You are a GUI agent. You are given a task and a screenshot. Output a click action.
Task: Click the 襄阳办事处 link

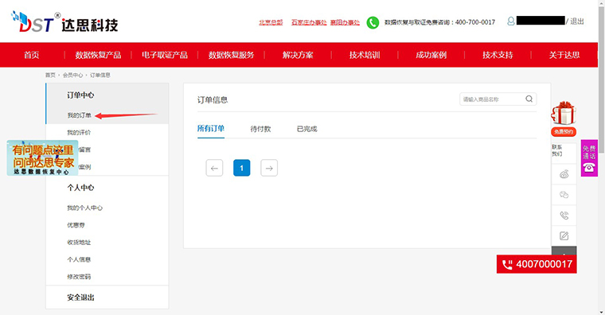345,22
